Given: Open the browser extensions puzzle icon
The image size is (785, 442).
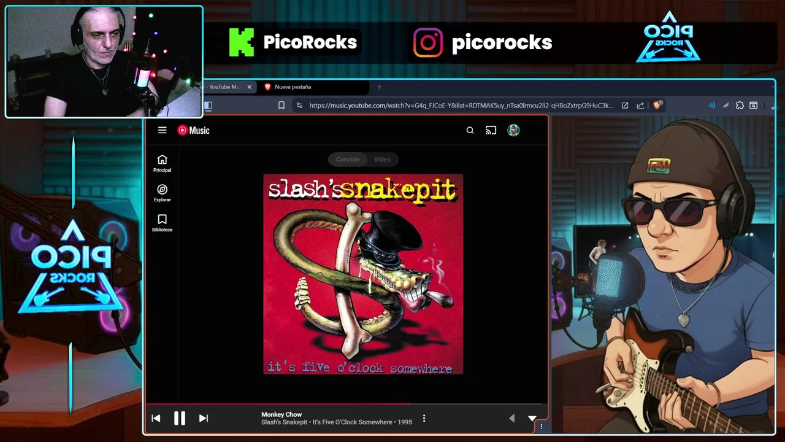Looking at the screenshot, I should point(740,106).
